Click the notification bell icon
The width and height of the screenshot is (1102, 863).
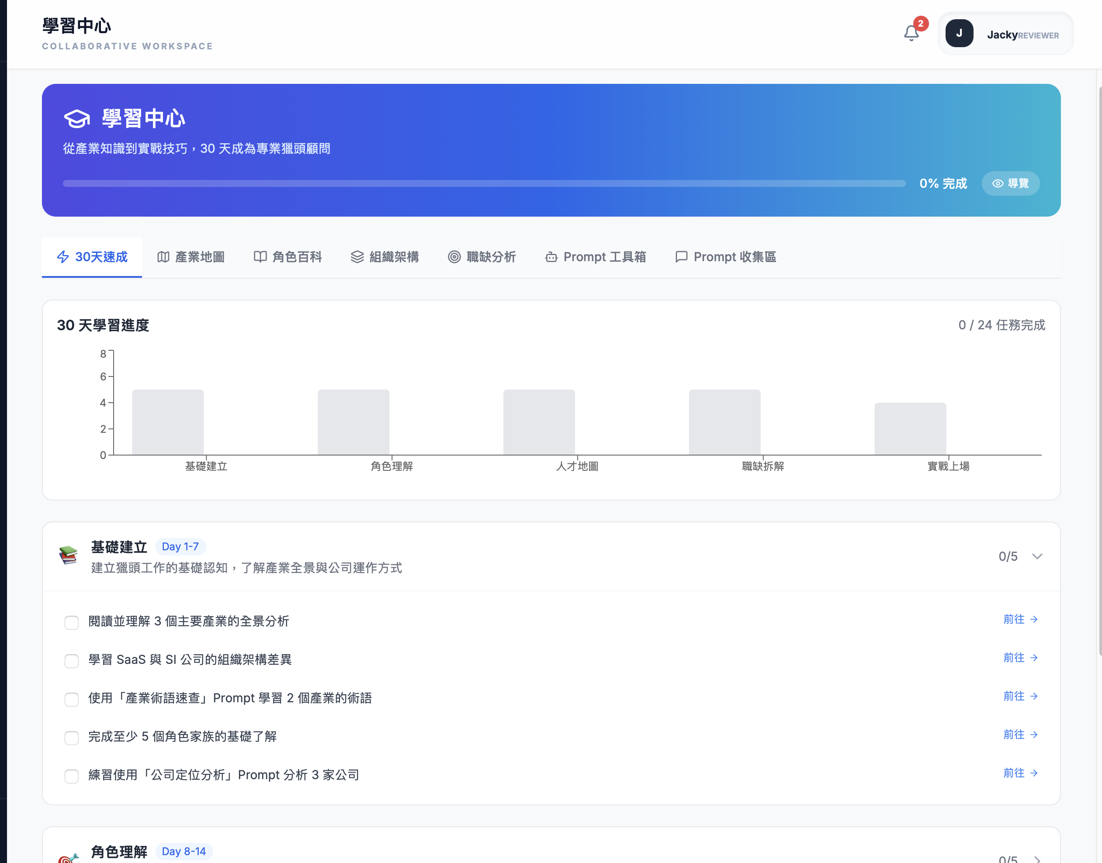911,32
